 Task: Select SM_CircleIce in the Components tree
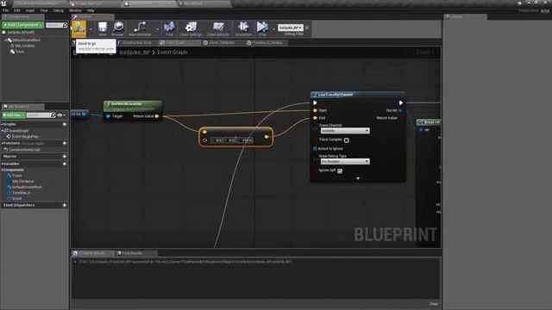(x=25, y=46)
